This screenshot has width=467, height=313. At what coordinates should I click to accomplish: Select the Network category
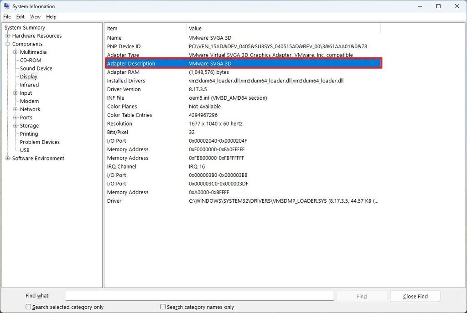pos(30,109)
